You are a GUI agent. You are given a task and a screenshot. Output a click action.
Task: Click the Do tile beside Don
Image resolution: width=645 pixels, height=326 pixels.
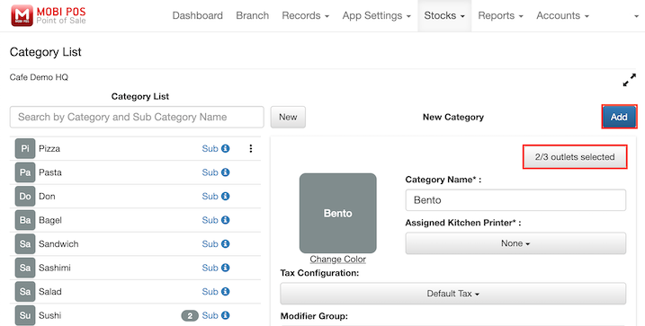25,197
